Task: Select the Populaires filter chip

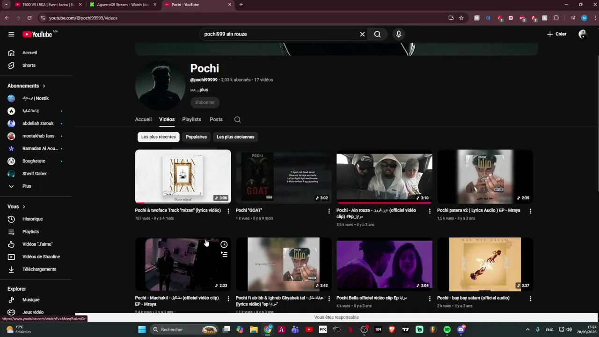Action: (196, 137)
